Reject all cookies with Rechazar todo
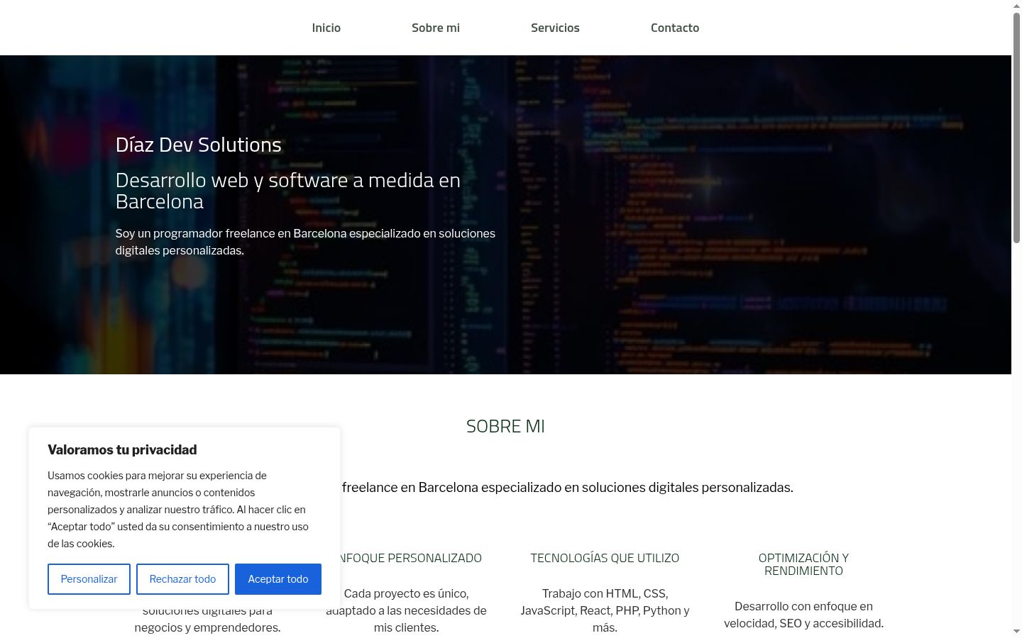1022x638 pixels. pos(182,579)
